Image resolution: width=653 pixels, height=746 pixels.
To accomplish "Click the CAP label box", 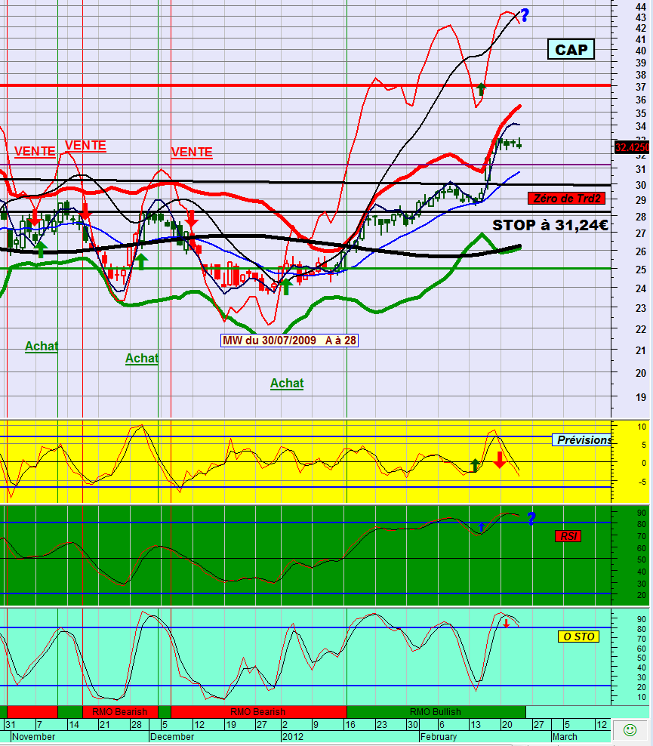I will pyautogui.click(x=571, y=50).
